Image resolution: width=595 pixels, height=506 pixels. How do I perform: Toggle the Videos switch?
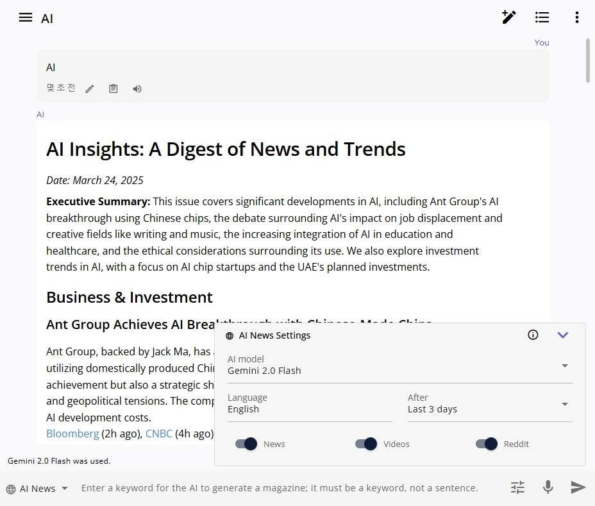(x=366, y=444)
